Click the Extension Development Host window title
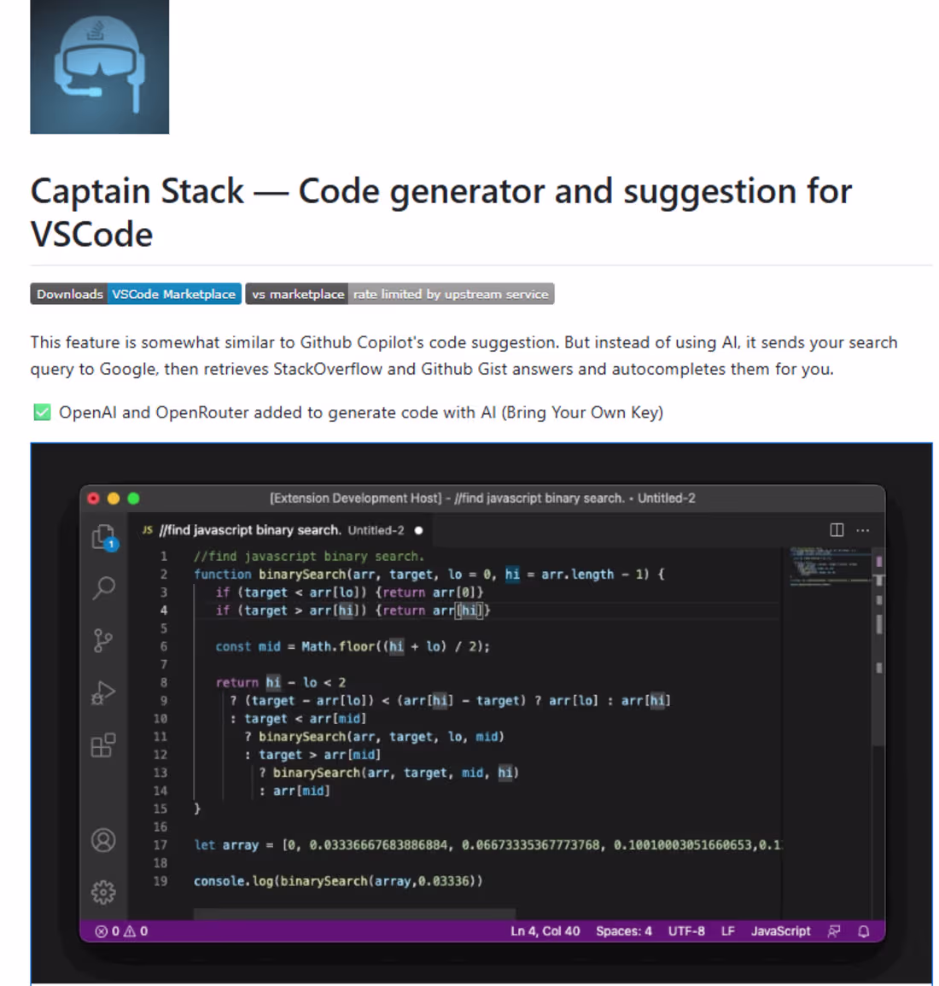 point(482,498)
